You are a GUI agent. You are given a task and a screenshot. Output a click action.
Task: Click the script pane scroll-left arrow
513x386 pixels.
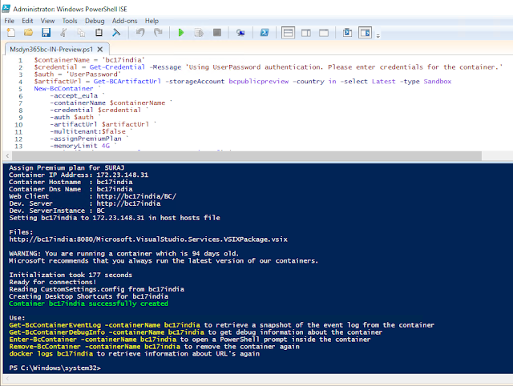tap(7, 156)
